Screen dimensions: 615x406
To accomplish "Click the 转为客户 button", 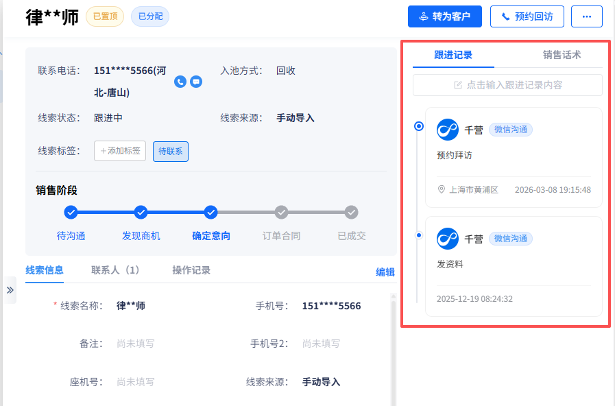I will tap(444, 16).
